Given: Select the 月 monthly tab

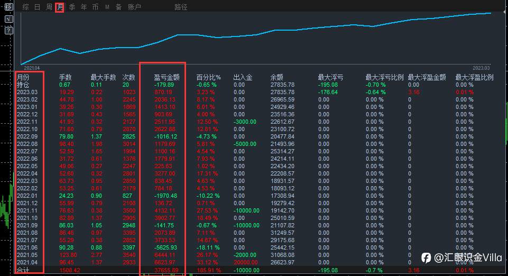Looking at the screenshot, I should coord(60,7).
